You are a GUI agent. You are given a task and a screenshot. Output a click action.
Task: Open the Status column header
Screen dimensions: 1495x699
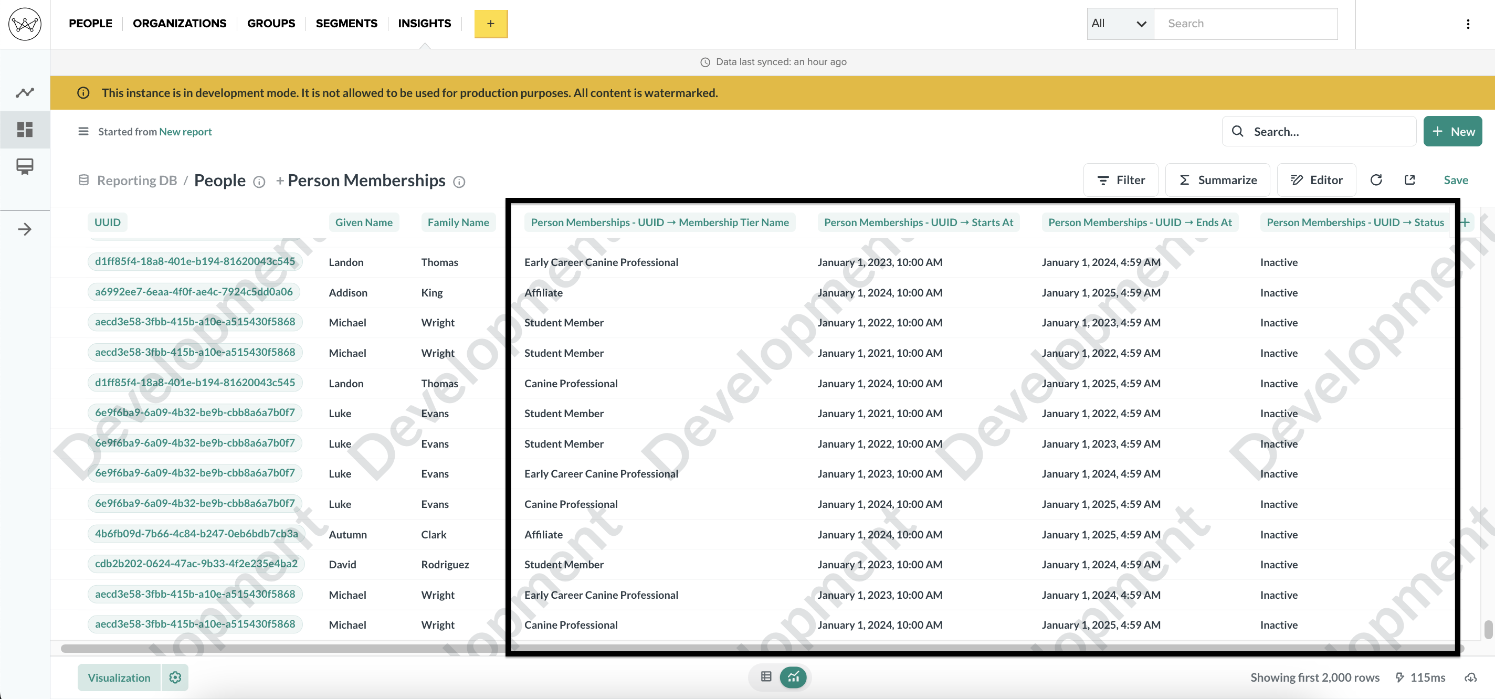(x=1354, y=222)
